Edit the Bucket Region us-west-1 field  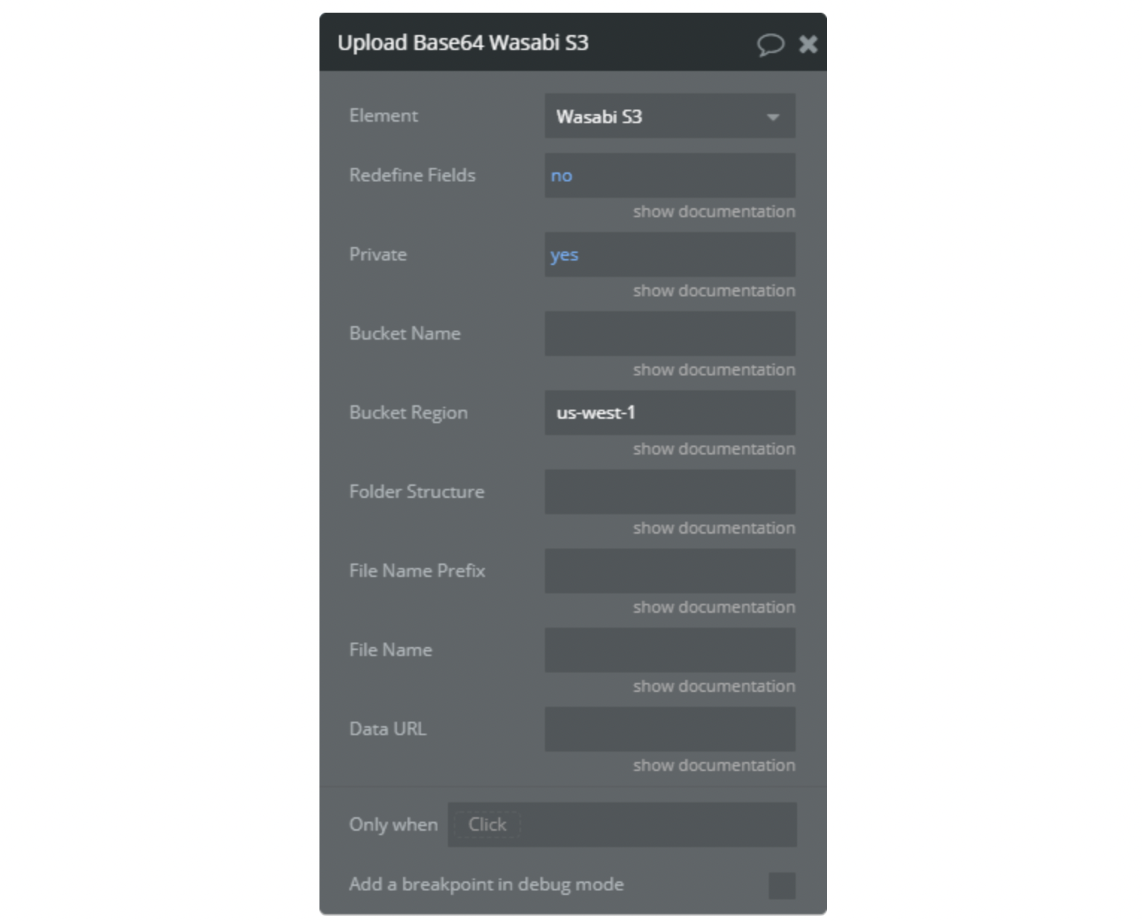tap(670, 413)
